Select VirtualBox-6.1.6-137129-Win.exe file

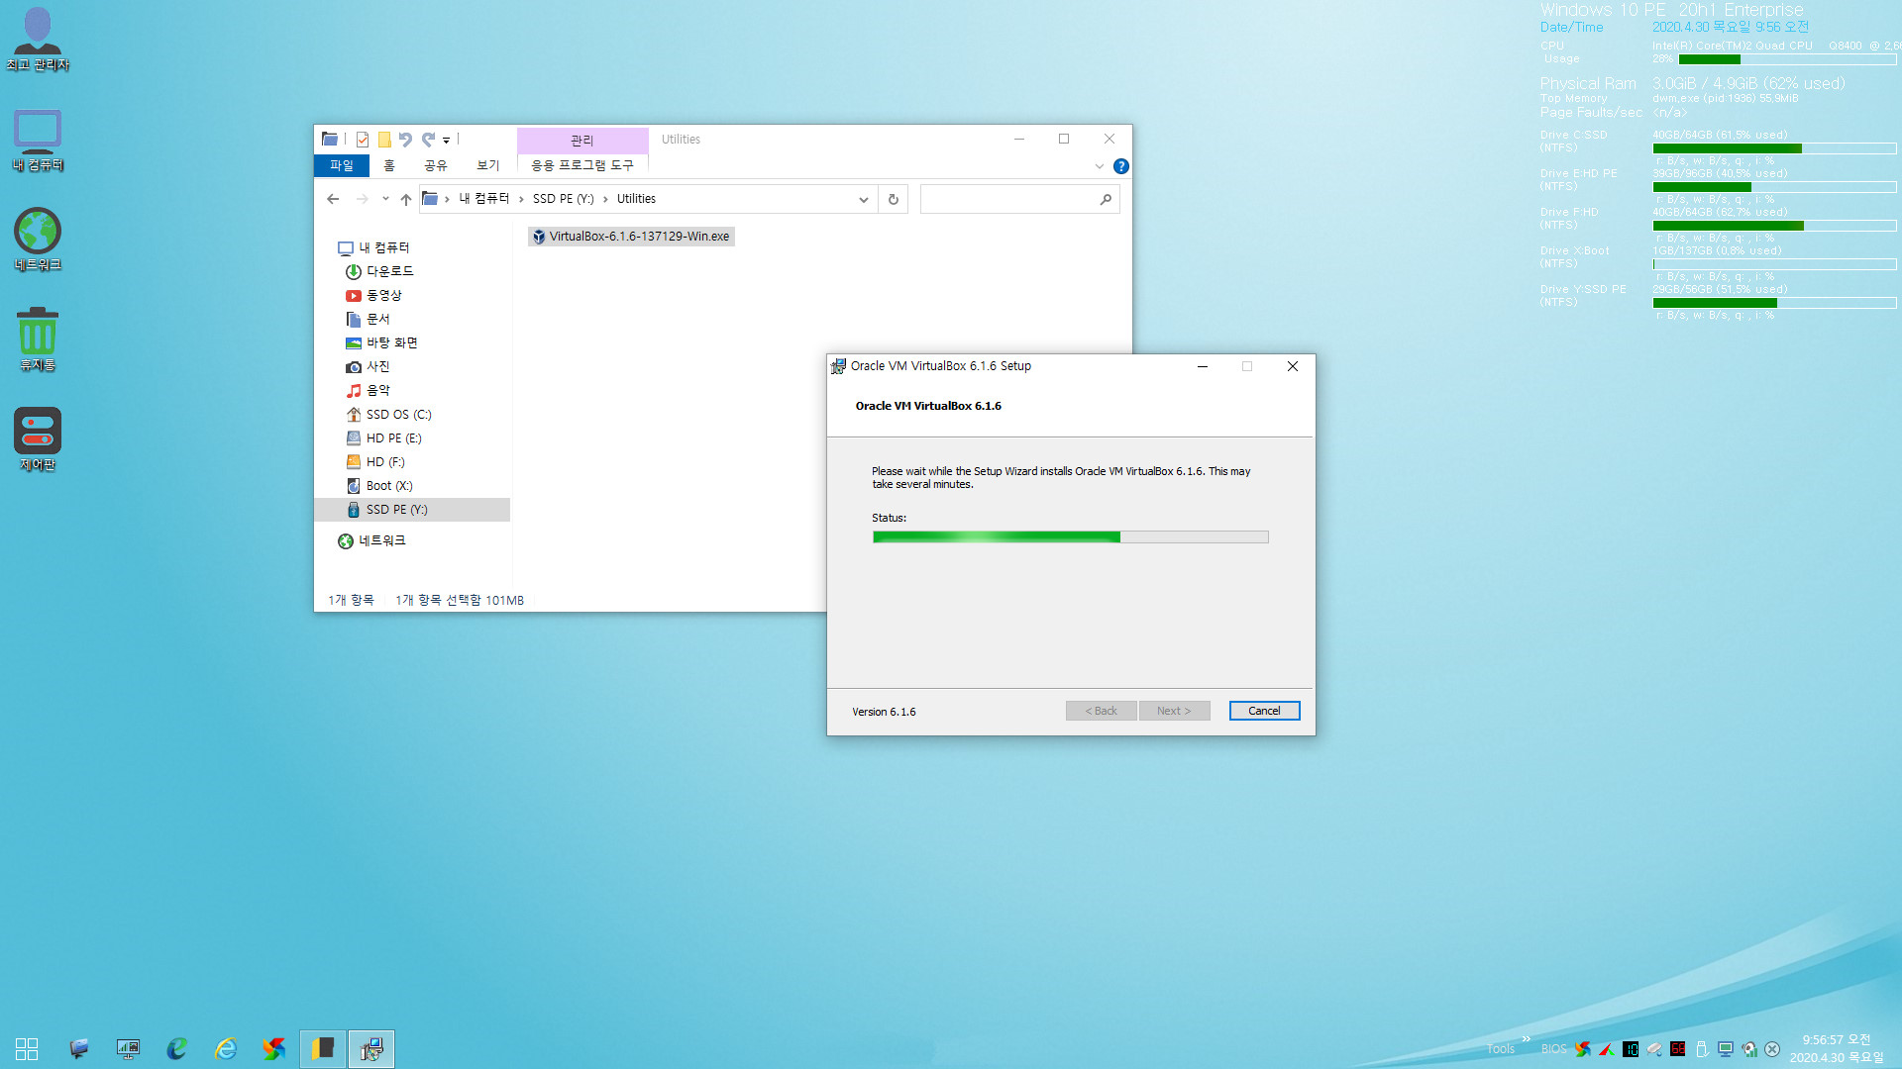pos(631,237)
